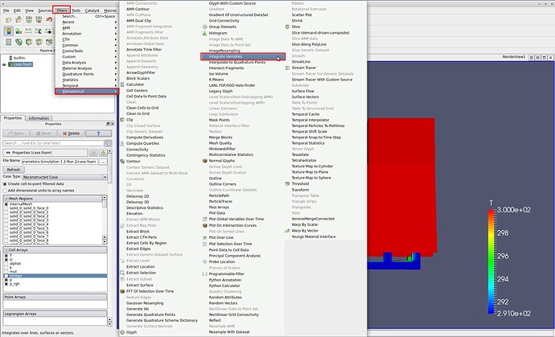Toggle the color legend visibility icon
Screen dimensions: 555x337
tap(9, 31)
